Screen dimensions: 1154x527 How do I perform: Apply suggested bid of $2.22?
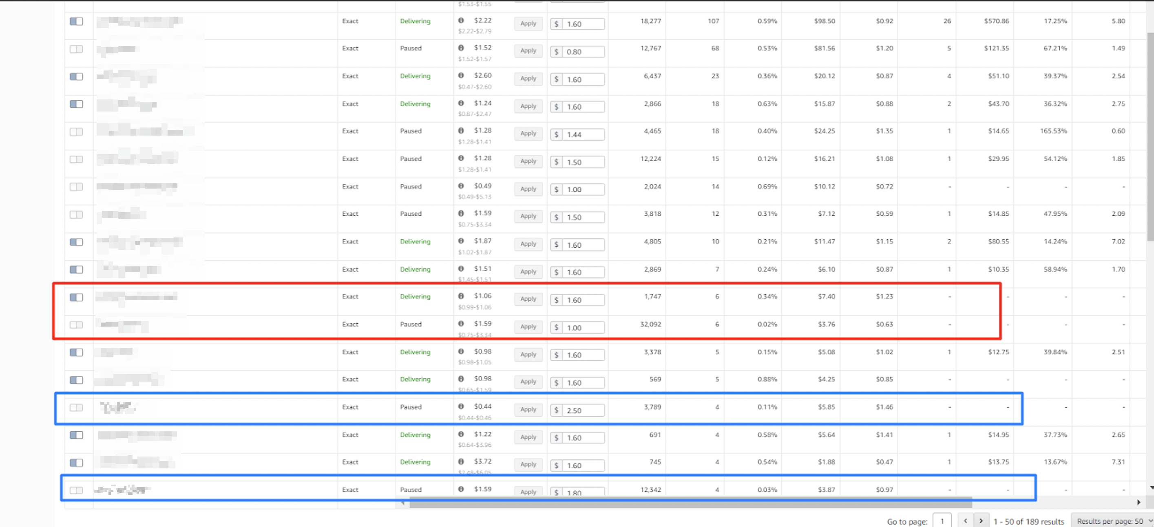[528, 23]
